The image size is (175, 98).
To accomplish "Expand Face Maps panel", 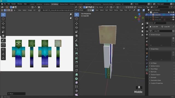I will pos(154,69).
